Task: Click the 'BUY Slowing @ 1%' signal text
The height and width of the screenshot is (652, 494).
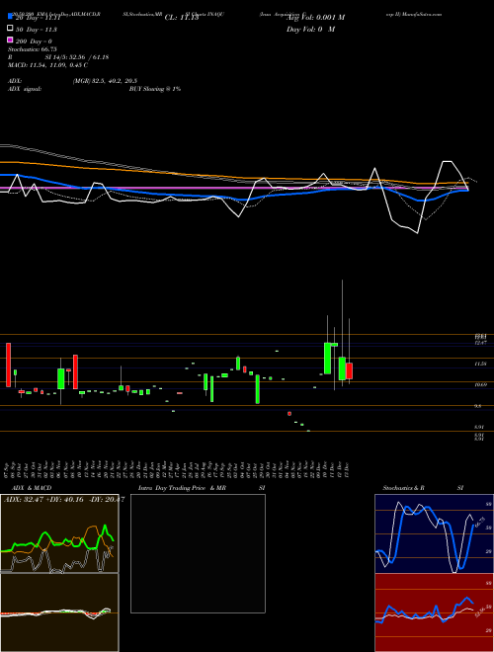Action: click(x=155, y=89)
